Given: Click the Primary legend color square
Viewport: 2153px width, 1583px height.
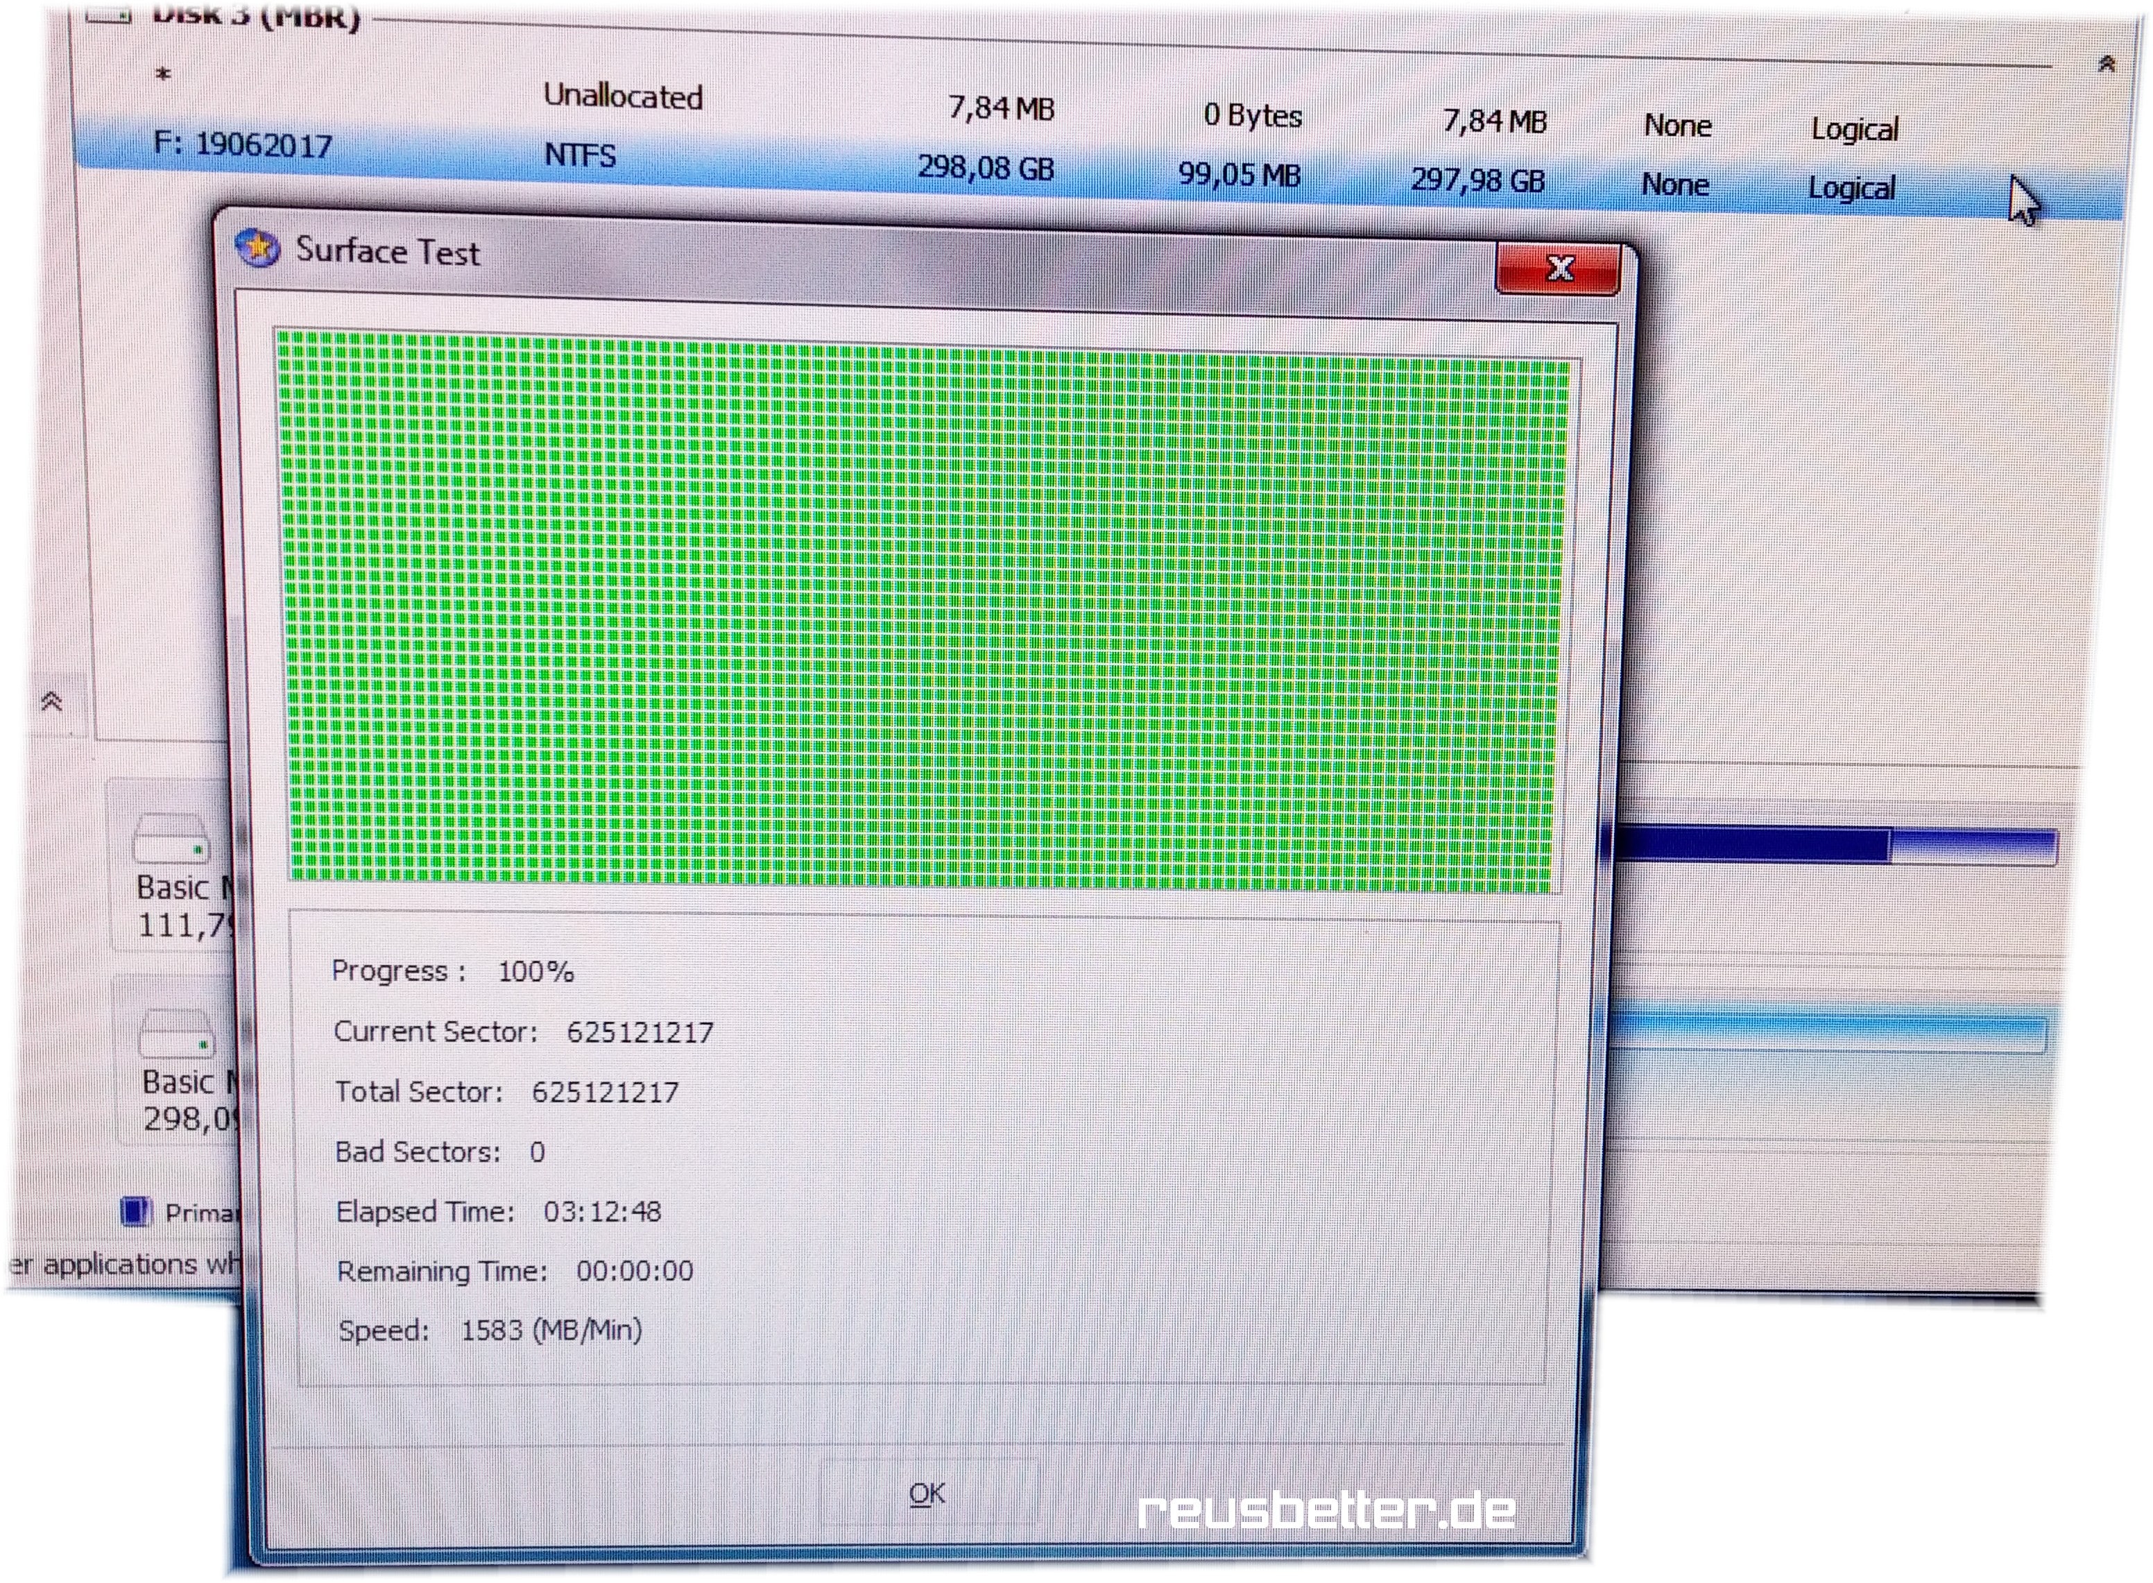Looking at the screenshot, I should click(136, 1211).
